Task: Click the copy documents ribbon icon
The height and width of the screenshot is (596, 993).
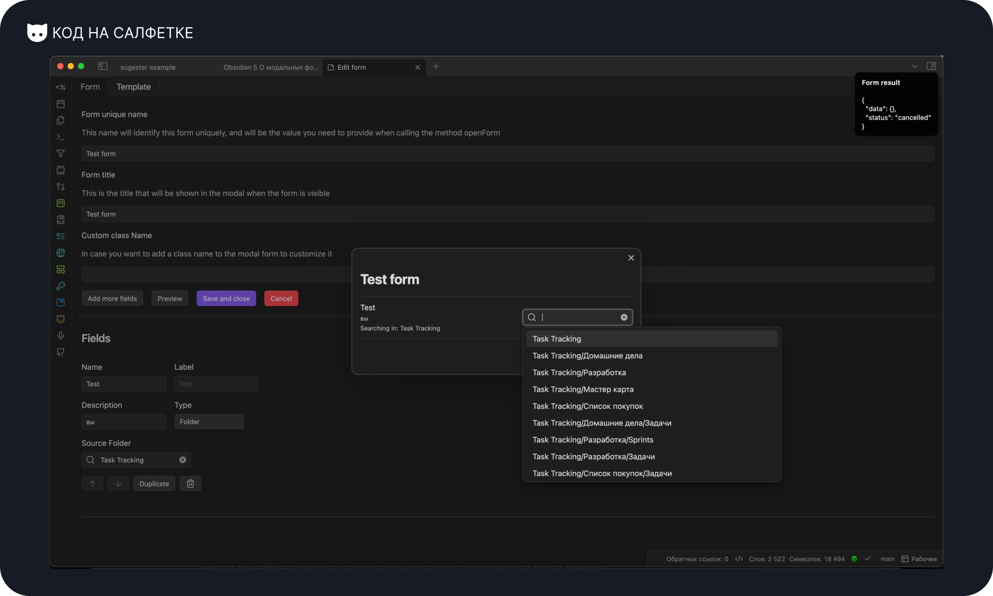Action: [x=61, y=121]
